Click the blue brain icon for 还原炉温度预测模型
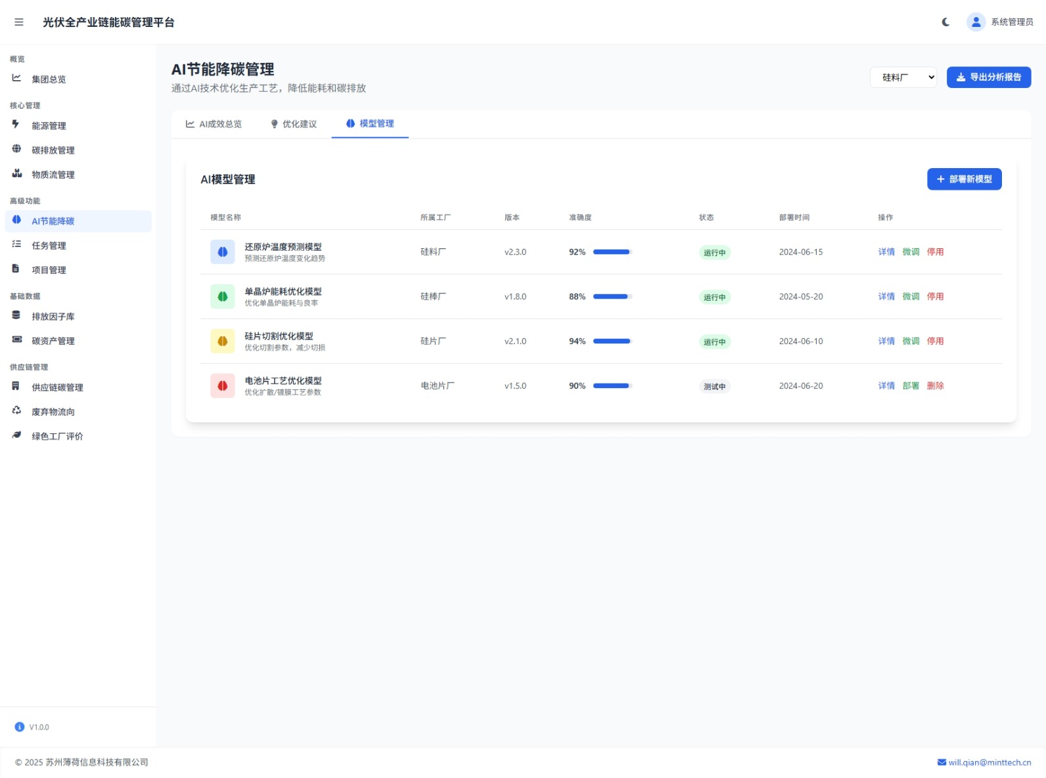Viewport: 1046px width, 778px height. pyautogui.click(x=223, y=252)
